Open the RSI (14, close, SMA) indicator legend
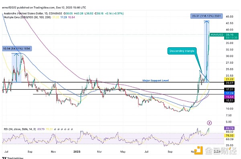Screen dimensions: 241x159 (20, 129)
